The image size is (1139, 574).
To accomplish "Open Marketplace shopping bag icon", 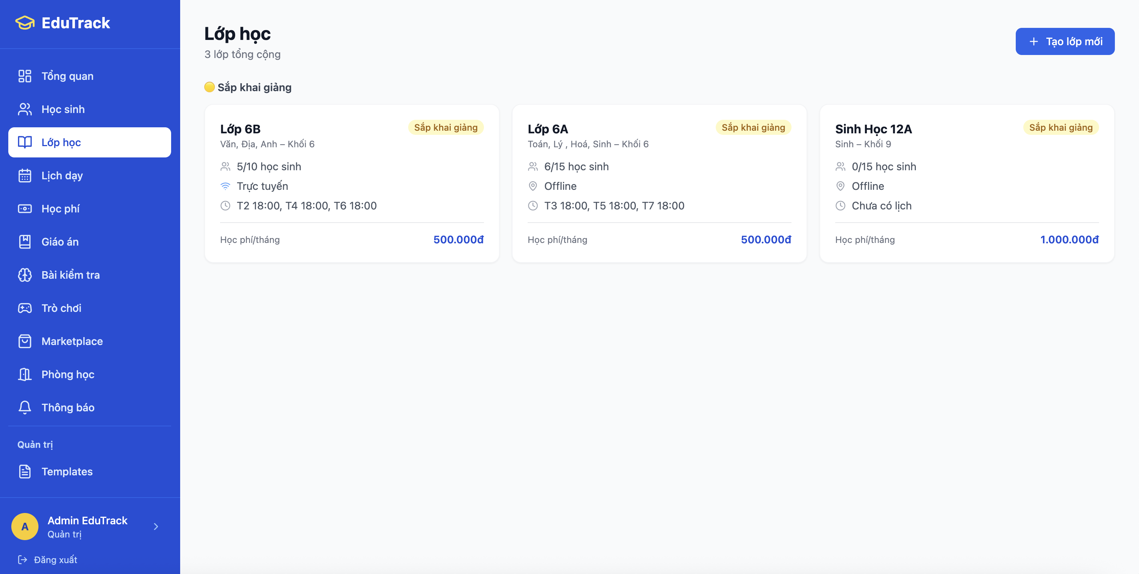I will 25,341.
